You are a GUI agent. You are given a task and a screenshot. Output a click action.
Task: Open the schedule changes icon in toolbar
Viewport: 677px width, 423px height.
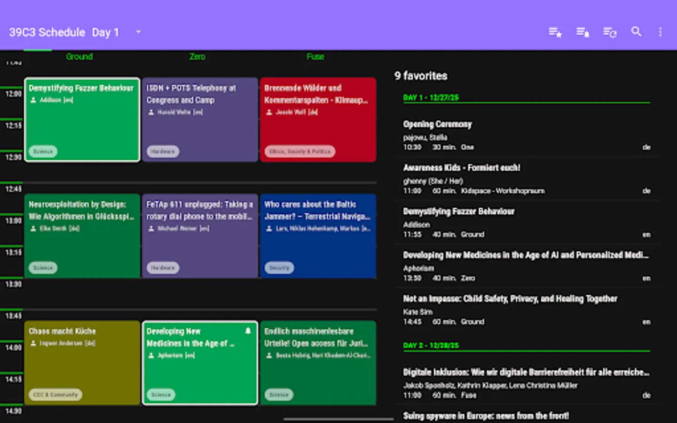(x=610, y=32)
